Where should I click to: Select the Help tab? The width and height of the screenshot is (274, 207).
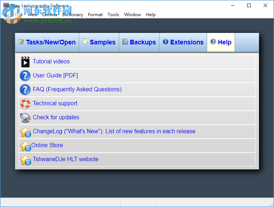click(221, 42)
